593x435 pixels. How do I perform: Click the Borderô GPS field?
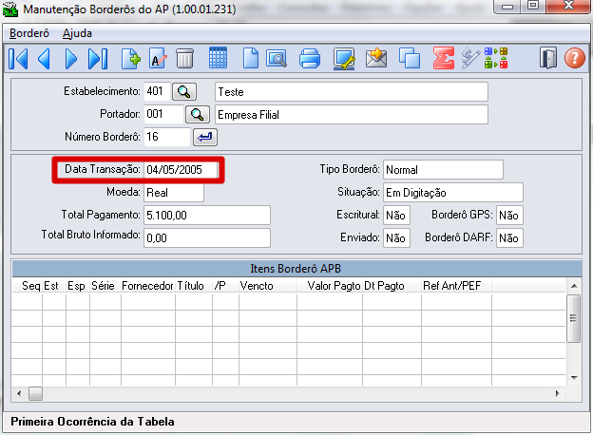coord(509,216)
